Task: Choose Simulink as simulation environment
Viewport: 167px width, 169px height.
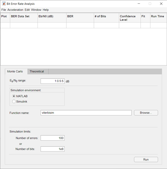Action: tap(14, 102)
